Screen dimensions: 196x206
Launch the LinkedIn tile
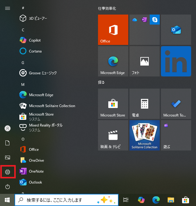click(176, 61)
